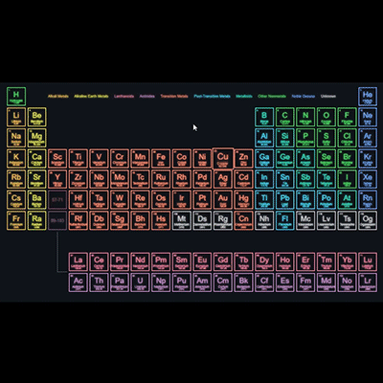383x383 pixels.
Task: Open the Lead (Pb) tile
Action: tap(285, 200)
